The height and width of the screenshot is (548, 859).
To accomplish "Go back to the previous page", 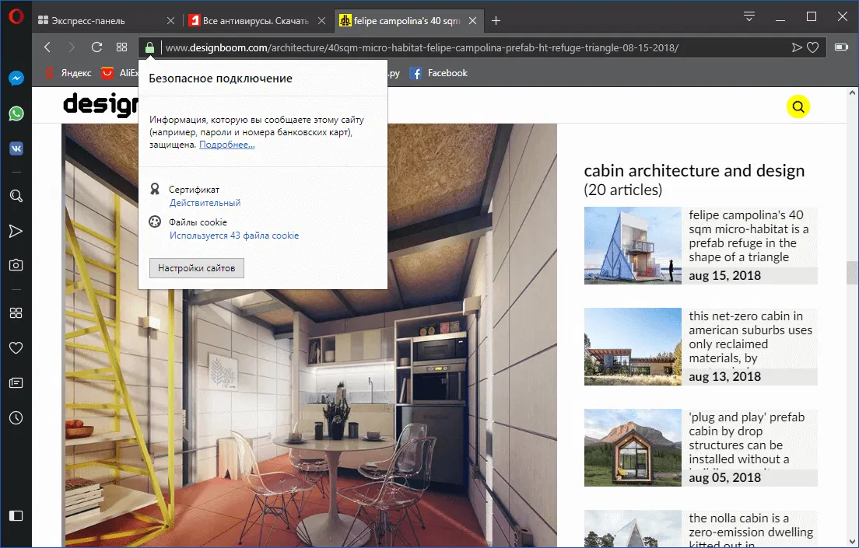I will point(47,47).
